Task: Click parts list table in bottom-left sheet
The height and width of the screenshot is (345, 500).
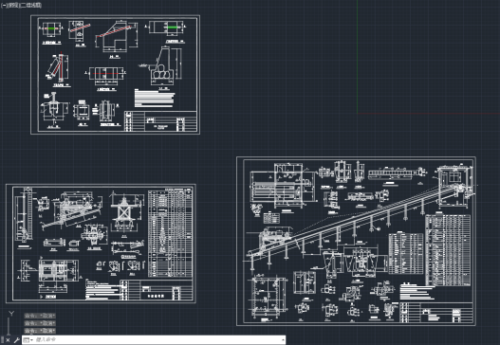Action: pyautogui.click(x=170, y=233)
